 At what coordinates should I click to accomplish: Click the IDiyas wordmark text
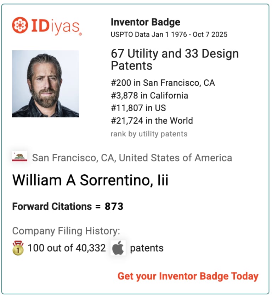56,26
